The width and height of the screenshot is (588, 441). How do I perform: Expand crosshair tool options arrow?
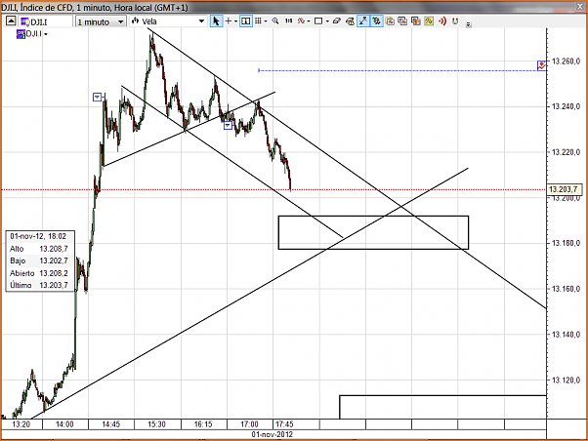tap(235, 21)
